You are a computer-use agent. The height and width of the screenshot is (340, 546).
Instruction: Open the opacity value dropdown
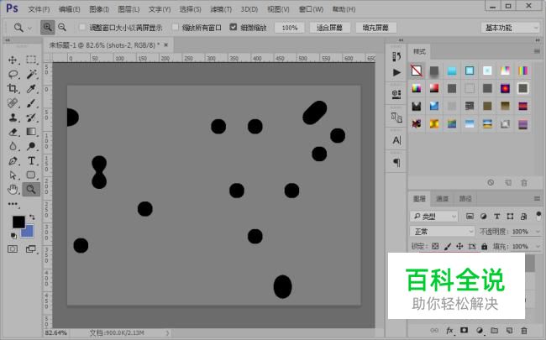pos(538,232)
